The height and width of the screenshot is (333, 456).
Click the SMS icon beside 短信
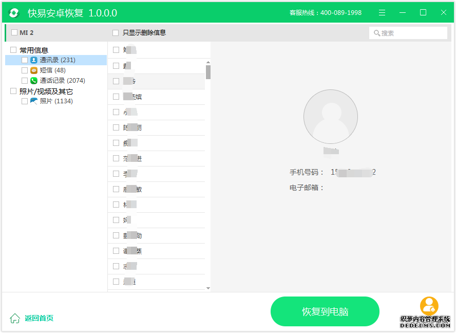[34, 70]
